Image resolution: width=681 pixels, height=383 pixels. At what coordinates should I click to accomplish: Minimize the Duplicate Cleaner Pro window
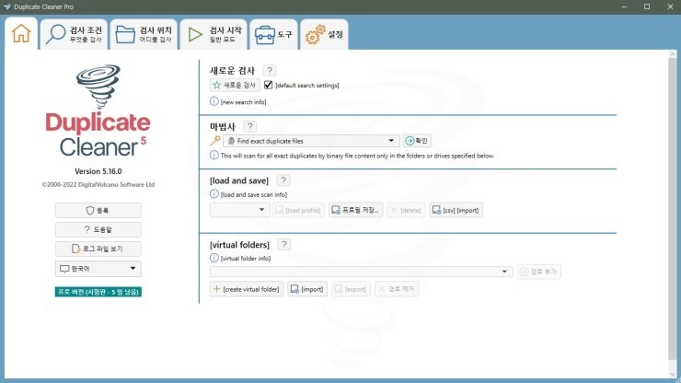click(624, 6)
